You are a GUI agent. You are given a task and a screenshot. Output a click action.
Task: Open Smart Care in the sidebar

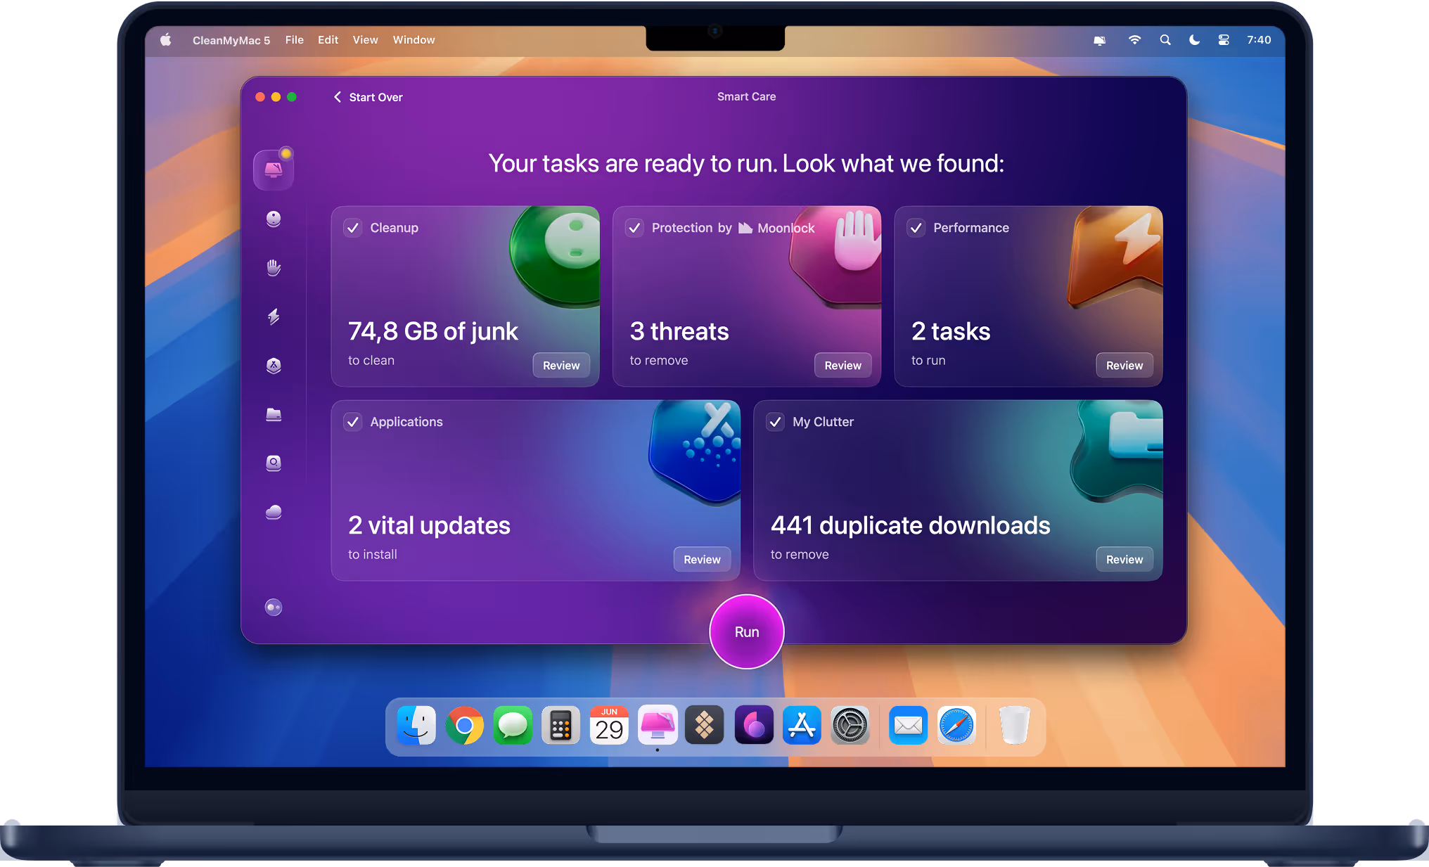pyautogui.click(x=274, y=169)
